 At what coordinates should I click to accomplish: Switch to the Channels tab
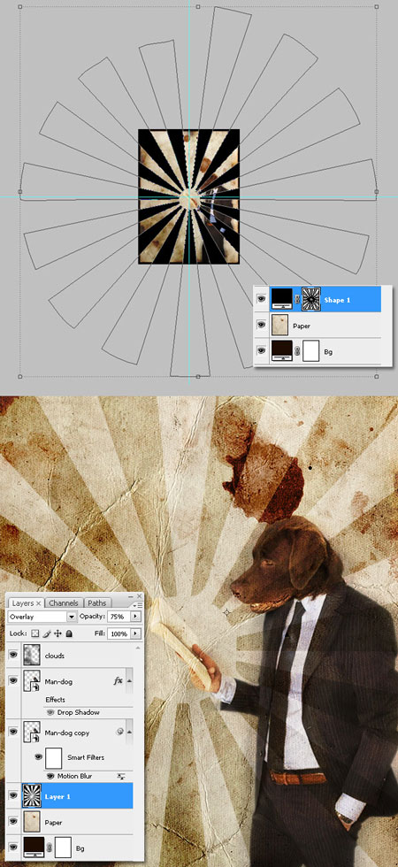[x=64, y=603]
